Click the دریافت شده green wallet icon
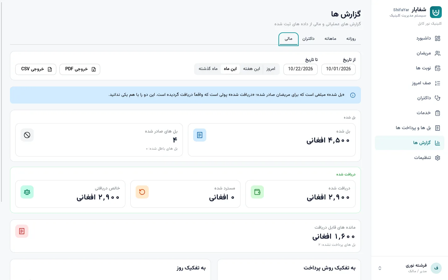The width and height of the screenshot is (448, 280). pyautogui.click(x=257, y=192)
